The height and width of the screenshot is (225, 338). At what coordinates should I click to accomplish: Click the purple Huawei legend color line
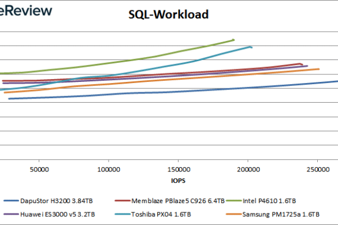tap(11, 215)
